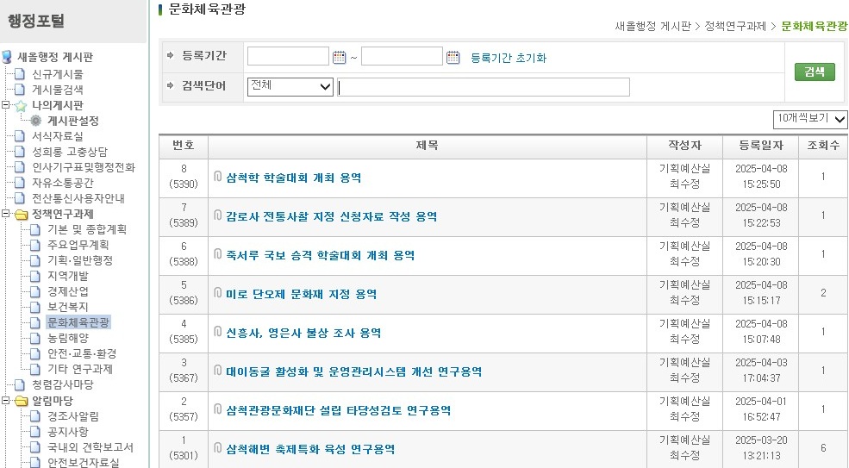Open post 감로사 전통사찰 지정 신청자료 작성 용역
This screenshot has width=849, height=468.
[331, 216]
